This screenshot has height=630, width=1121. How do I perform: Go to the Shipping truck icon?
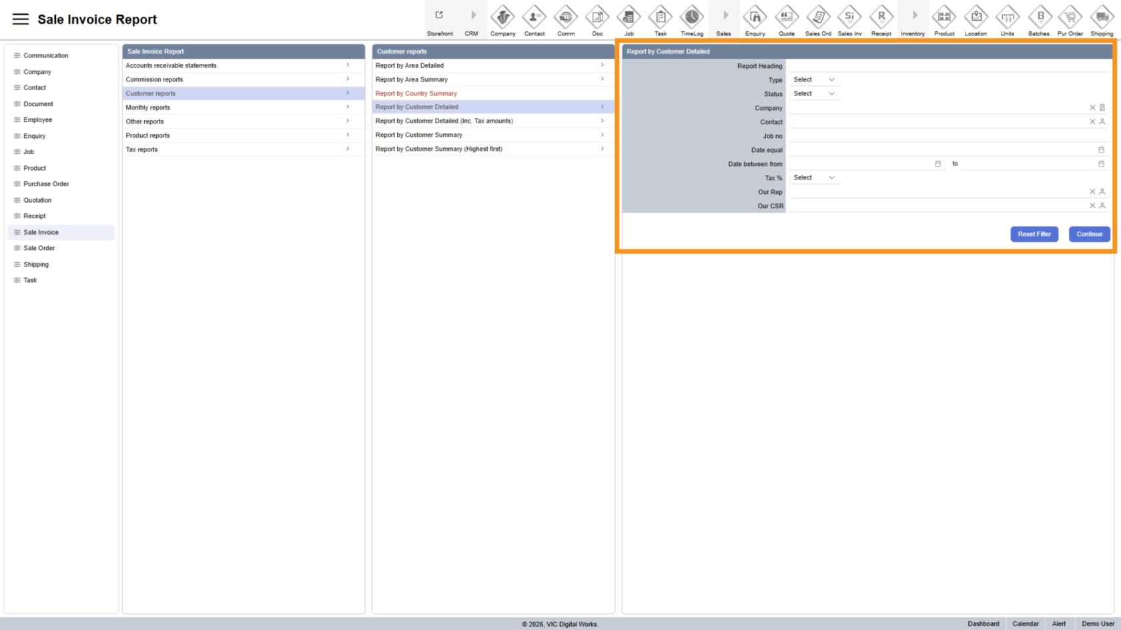pos(1102,17)
